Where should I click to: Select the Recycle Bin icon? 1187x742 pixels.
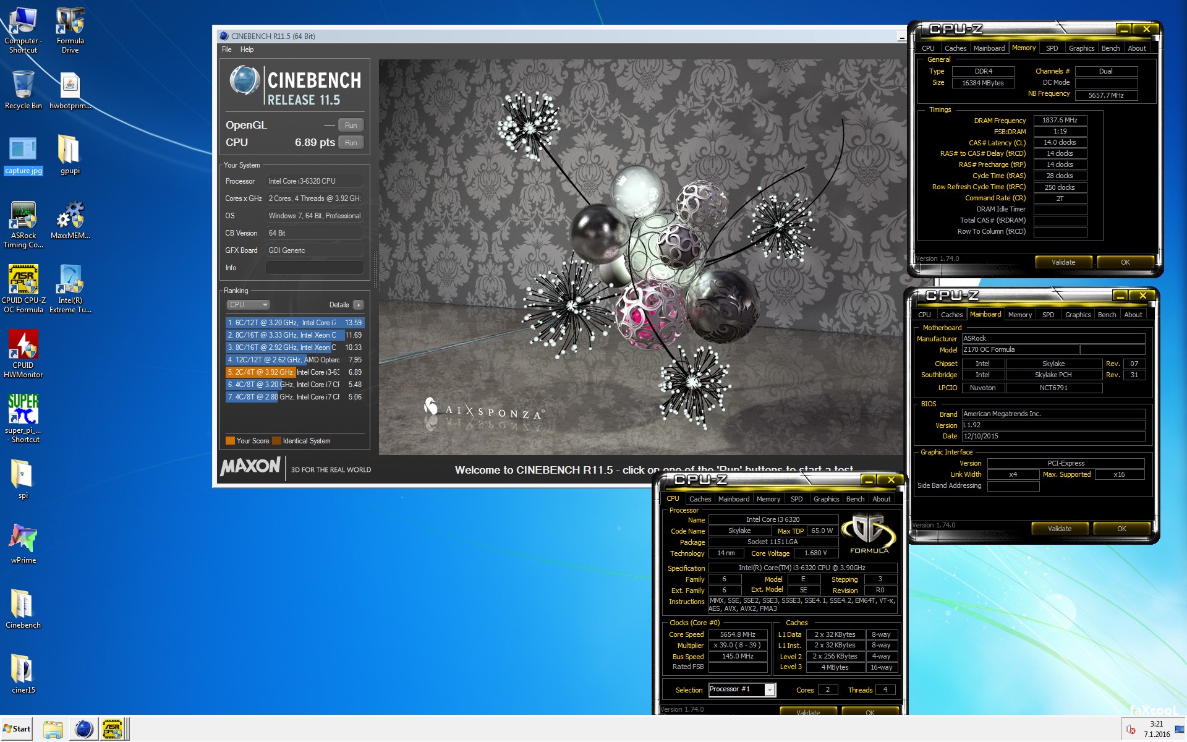pyautogui.click(x=23, y=90)
